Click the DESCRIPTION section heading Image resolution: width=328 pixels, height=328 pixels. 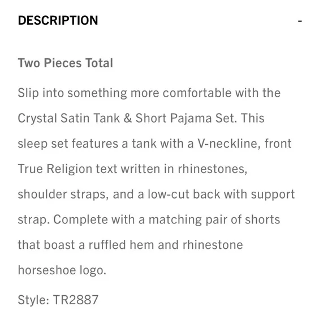pos(58,20)
